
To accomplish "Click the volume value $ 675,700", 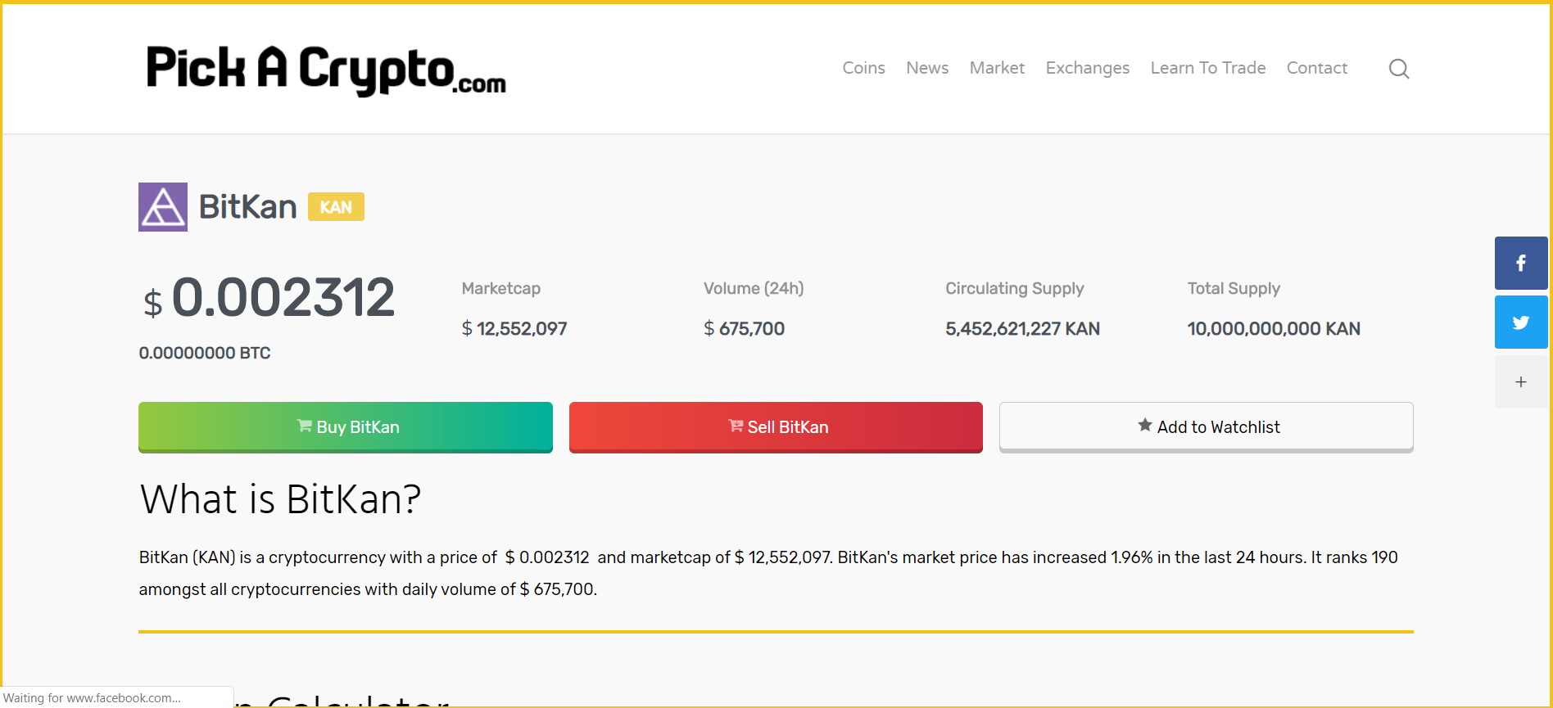I will (x=744, y=328).
